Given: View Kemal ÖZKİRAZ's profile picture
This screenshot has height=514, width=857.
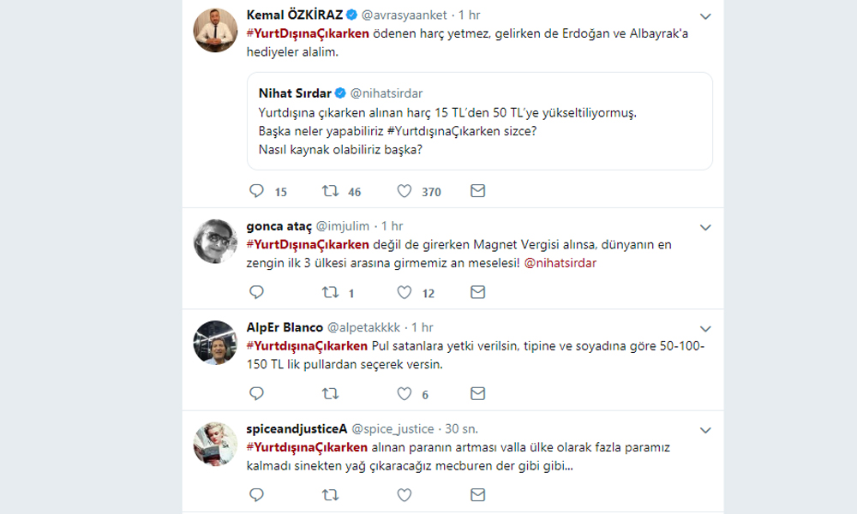Looking at the screenshot, I should pyautogui.click(x=215, y=31).
